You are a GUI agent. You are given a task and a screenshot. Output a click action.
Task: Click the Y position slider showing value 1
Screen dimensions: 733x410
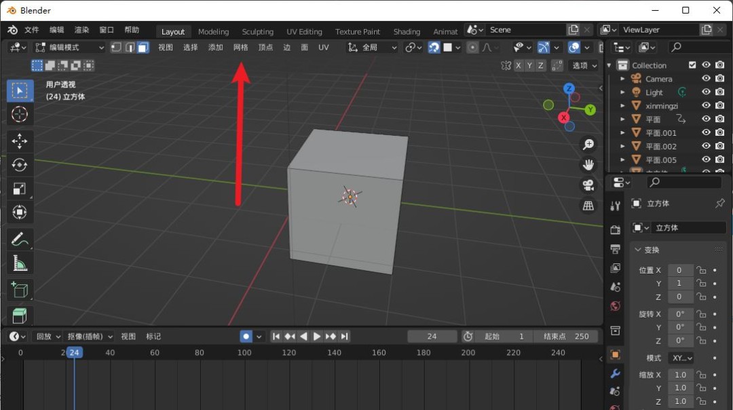(x=680, y=283)
